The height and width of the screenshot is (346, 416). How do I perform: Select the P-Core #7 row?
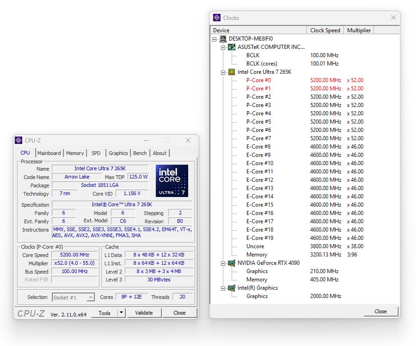pyautogui.click(x=305, y=138)
